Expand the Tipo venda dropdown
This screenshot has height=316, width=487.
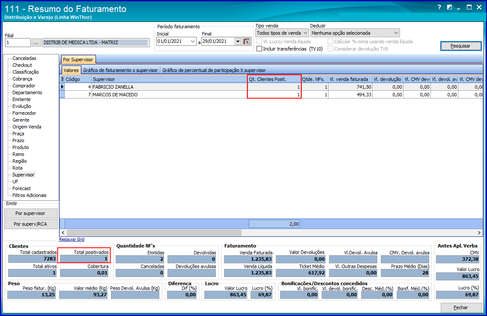pos(305,33)
